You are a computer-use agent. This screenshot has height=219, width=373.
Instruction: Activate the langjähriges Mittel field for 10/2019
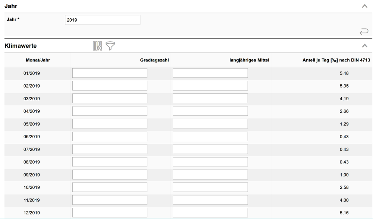(x=210, y=187)
